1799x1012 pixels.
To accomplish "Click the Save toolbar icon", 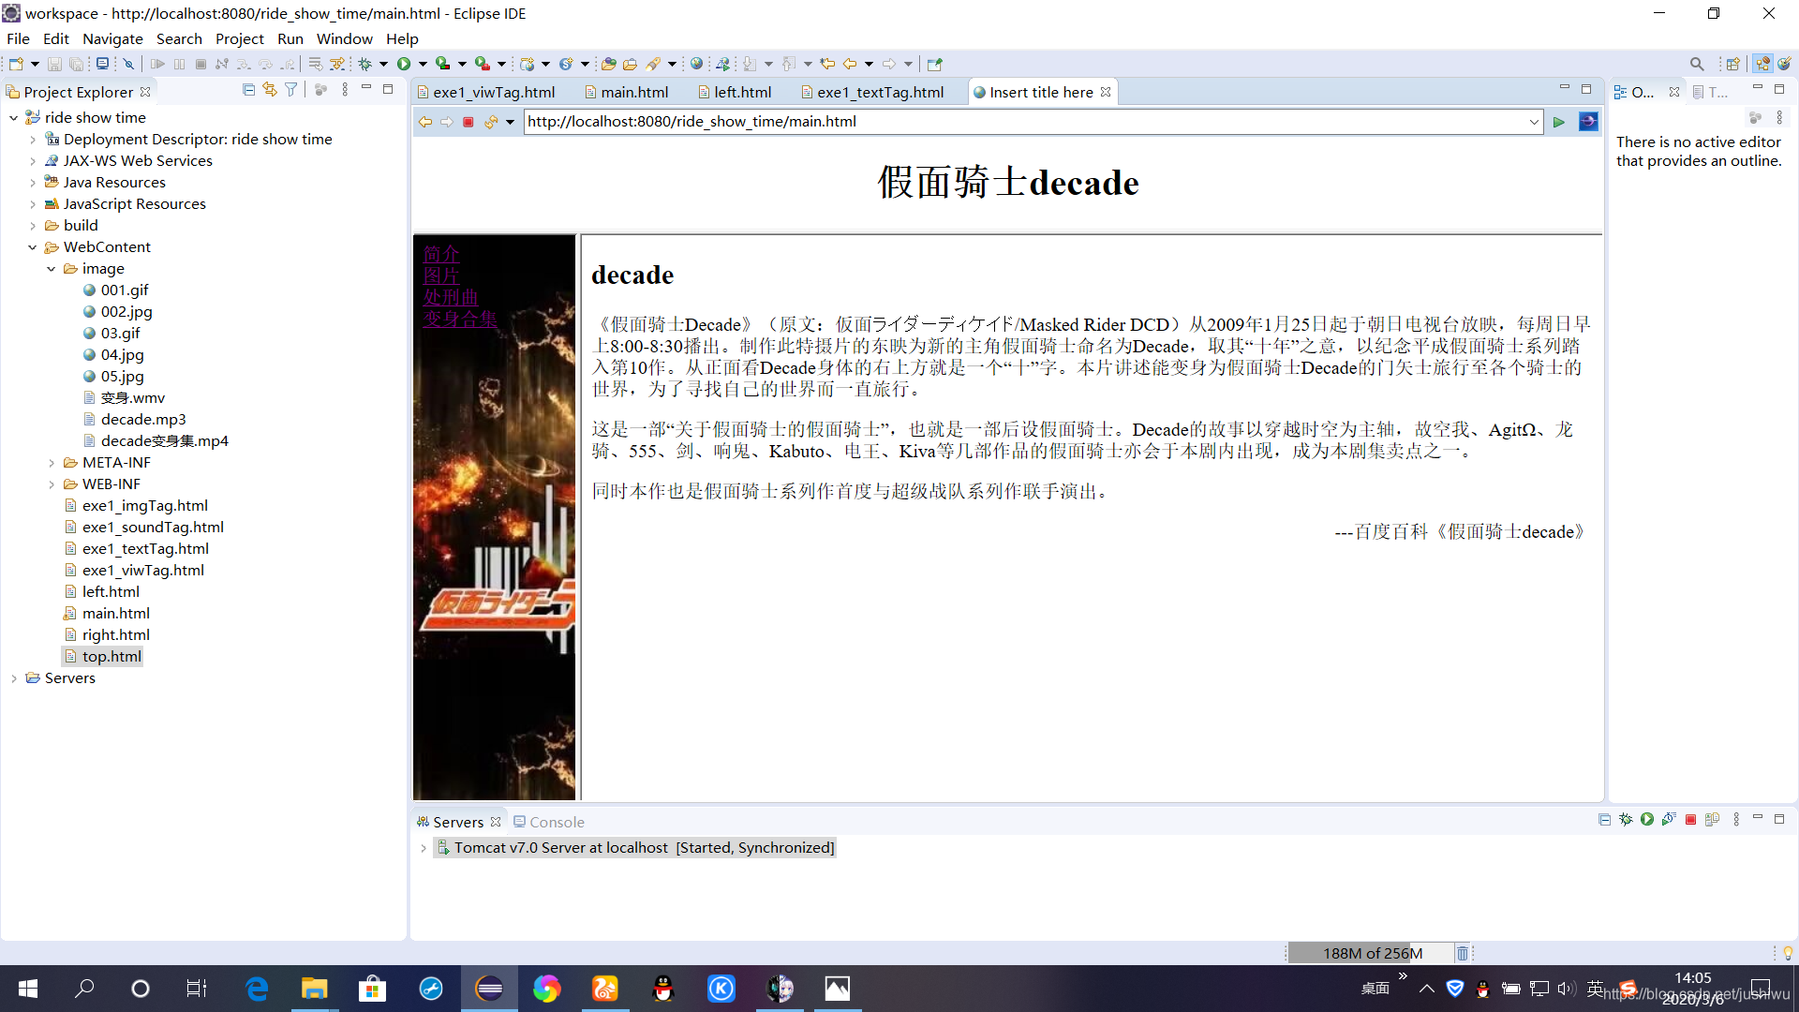I will (54, 64).
